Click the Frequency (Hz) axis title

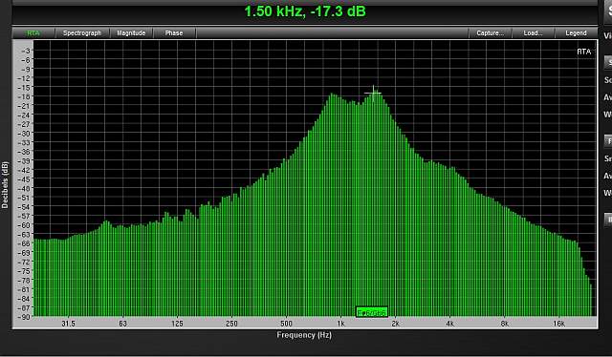pos(304,335)
